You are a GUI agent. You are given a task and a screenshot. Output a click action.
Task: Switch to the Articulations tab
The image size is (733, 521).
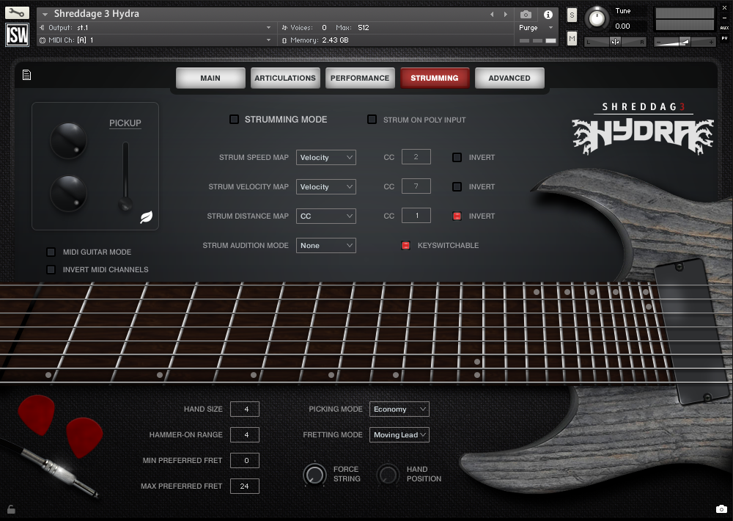pyautogui.click(x=285, y=78)
